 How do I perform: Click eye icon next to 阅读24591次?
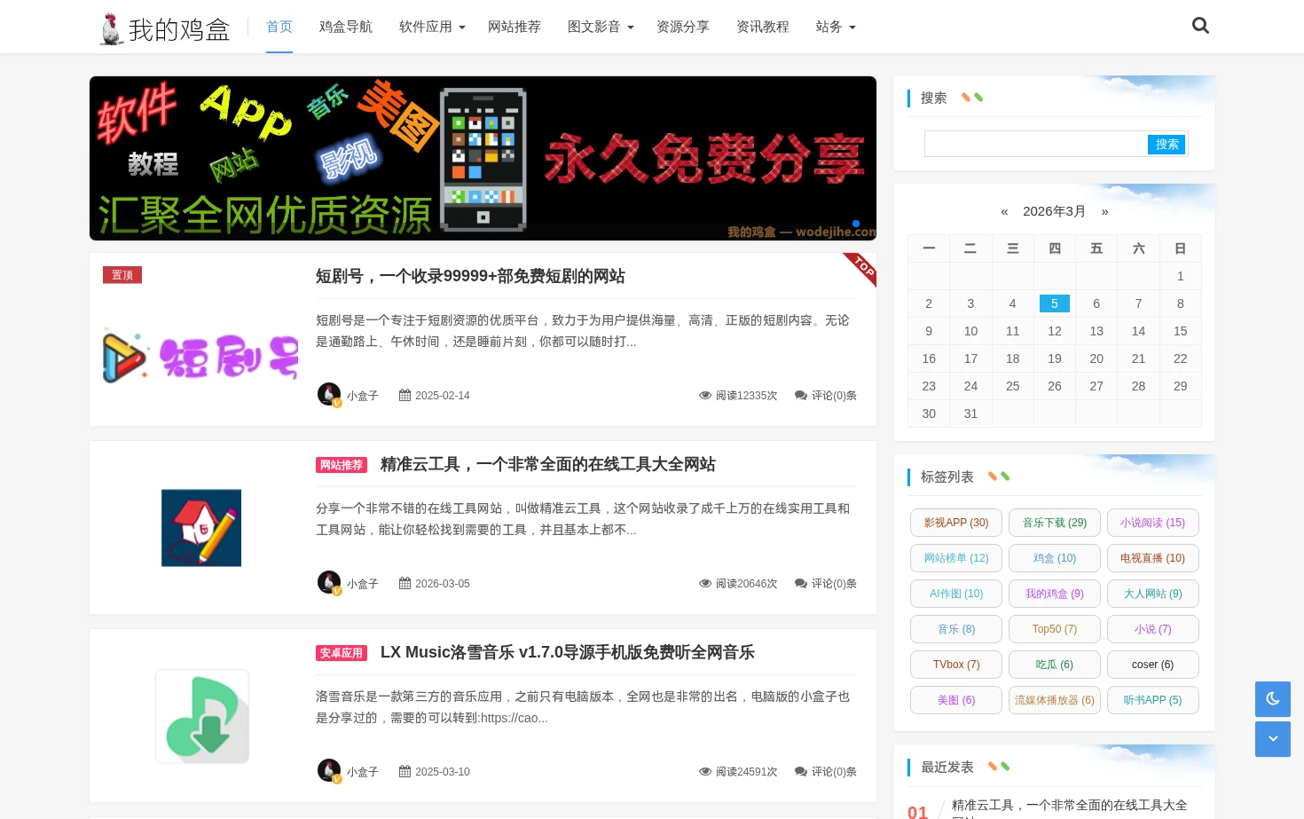click(705, 772)
